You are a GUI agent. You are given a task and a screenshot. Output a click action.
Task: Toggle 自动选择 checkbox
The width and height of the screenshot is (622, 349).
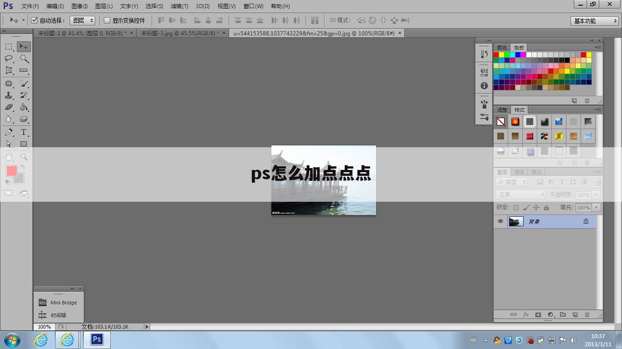(34, 20)
